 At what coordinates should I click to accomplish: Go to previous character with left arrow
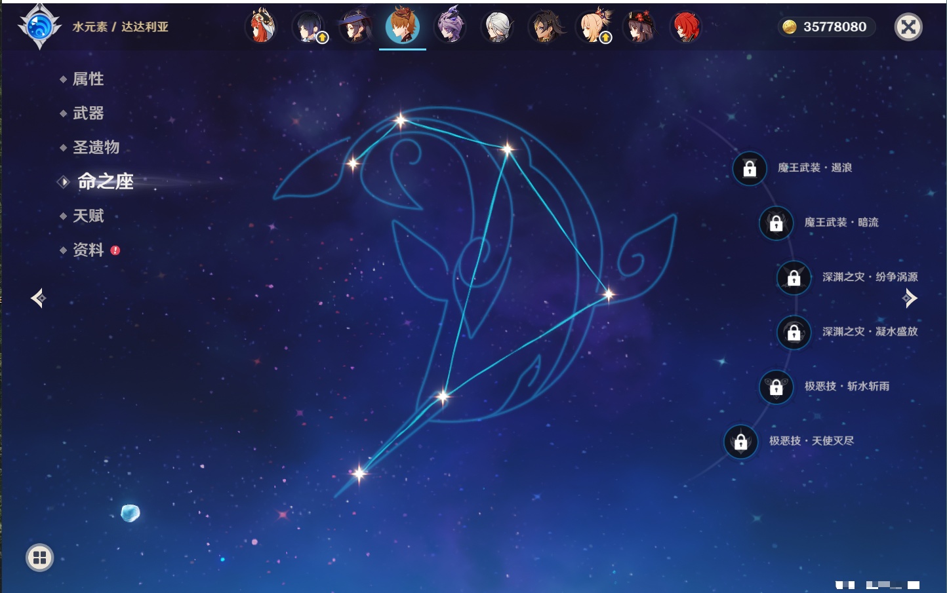coord(38,298)
